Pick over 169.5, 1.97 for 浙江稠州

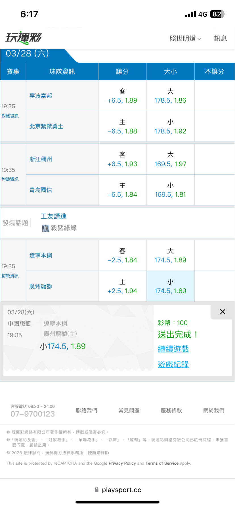[x=170, y=159]
